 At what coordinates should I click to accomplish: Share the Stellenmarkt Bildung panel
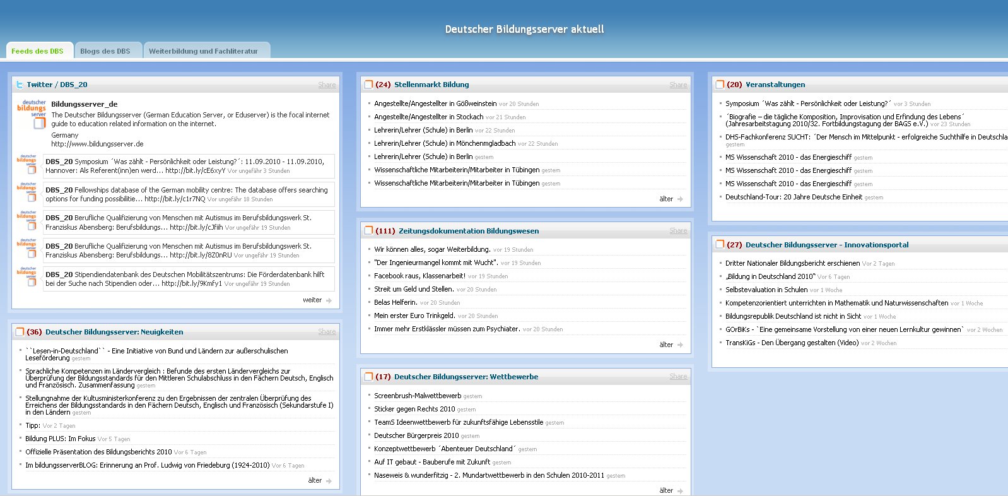tap(678, 85)
